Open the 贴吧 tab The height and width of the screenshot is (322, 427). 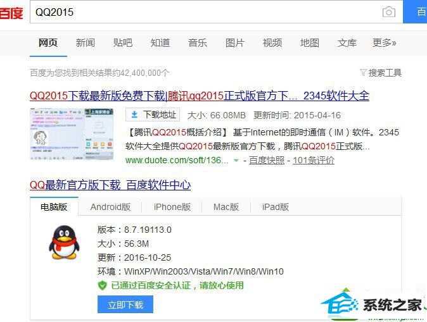[x=123, y=43]
